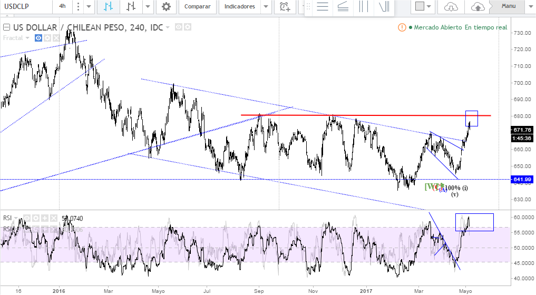
Task: Open chart properties gear in top toolbar
Action: point(166,7)
